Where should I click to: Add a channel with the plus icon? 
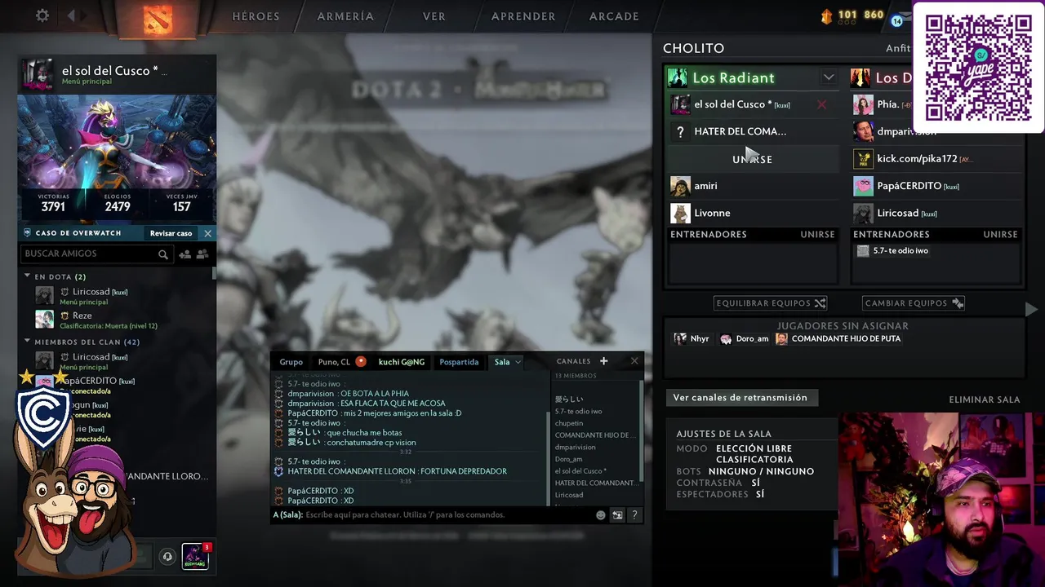pos(603,361)
